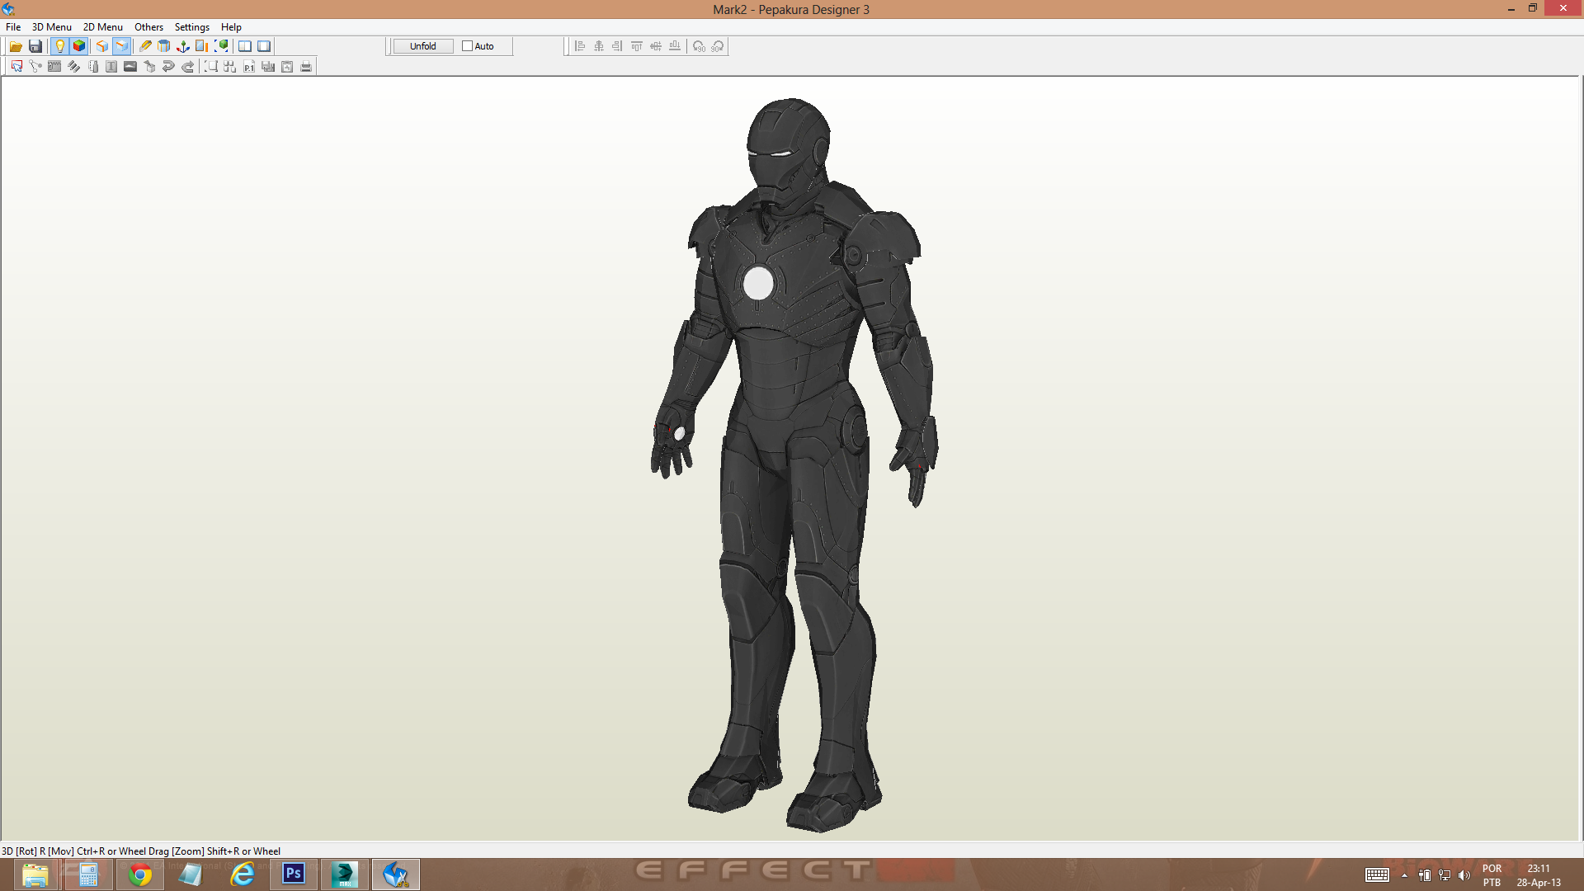Click the align vertical middle icon
This screenshot has width=1584, height=891.
pyautogui.click(x=656, y=46)
